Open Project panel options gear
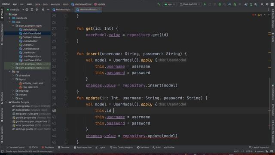The image size is (275, 155). 43,9
